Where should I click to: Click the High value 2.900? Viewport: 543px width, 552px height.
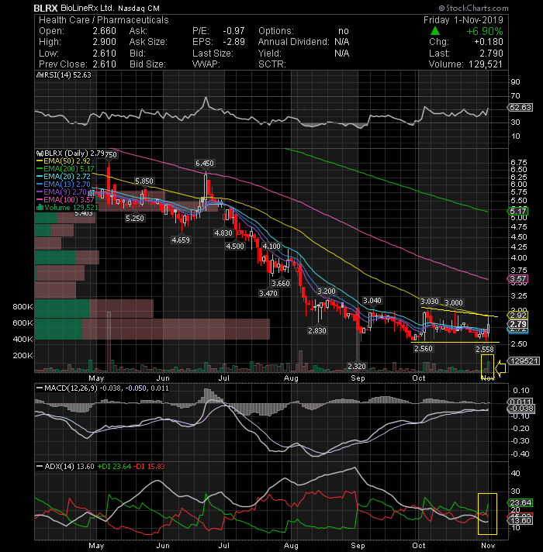[x=104, y=42]
